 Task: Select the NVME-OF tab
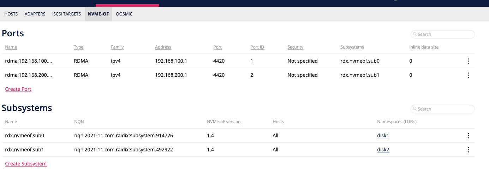[x=99, y=14]
